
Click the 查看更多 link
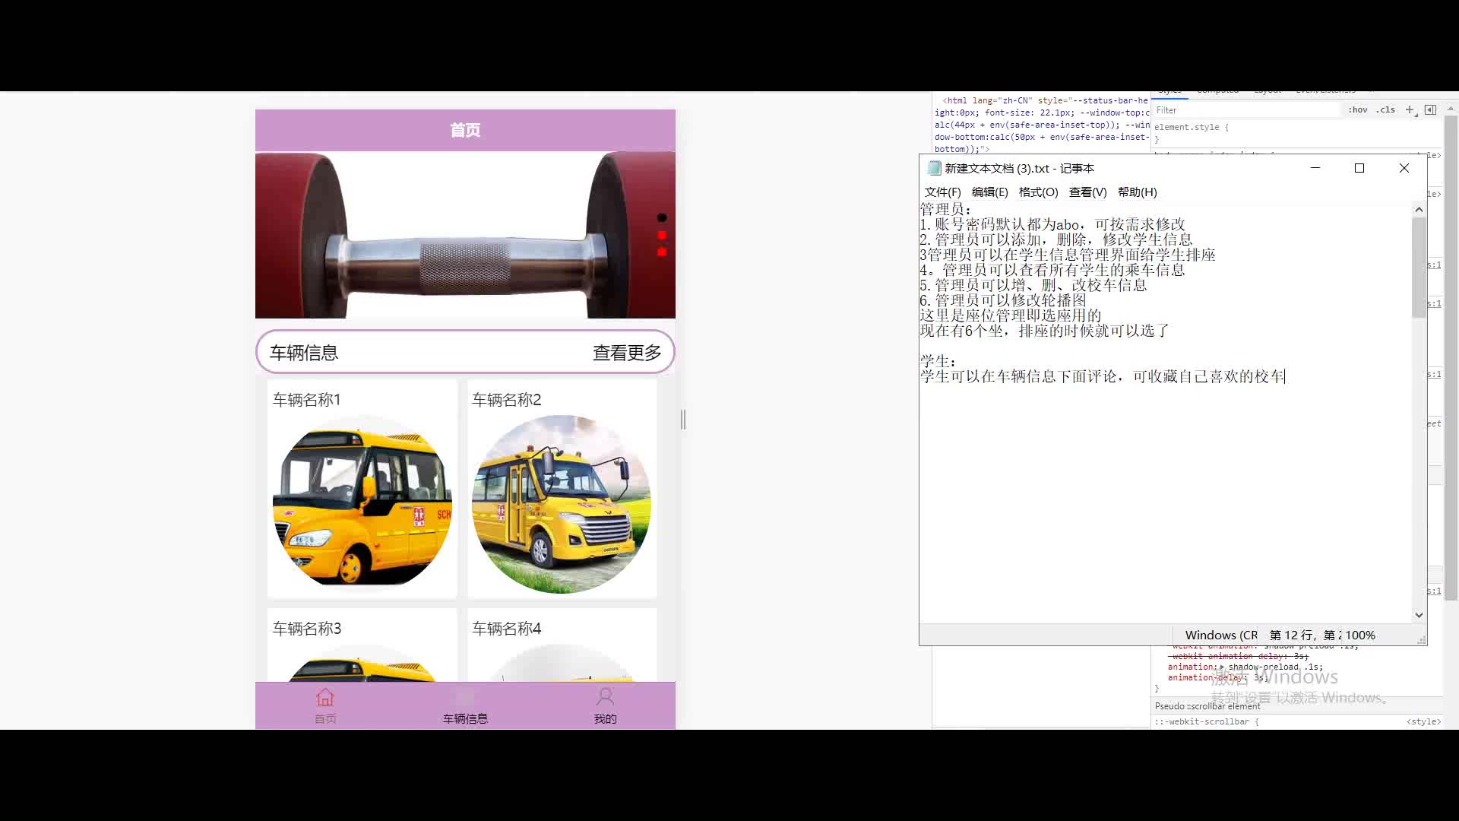pyautogui.click(x=627, y=353)
